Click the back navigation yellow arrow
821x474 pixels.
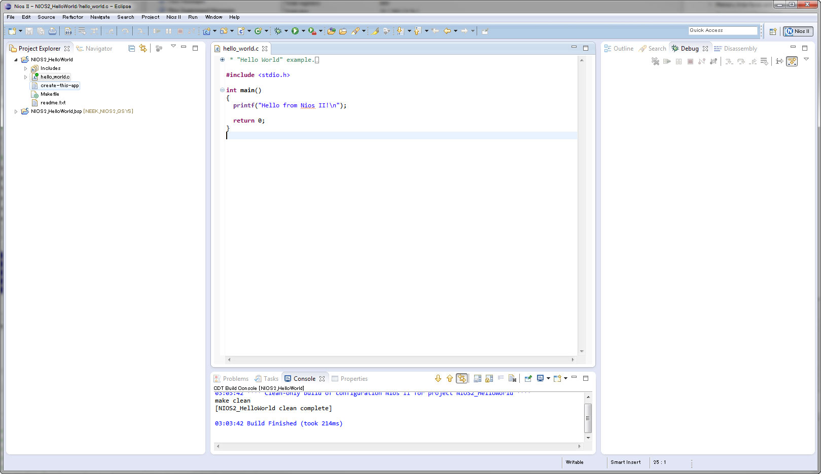coord(447,31)
